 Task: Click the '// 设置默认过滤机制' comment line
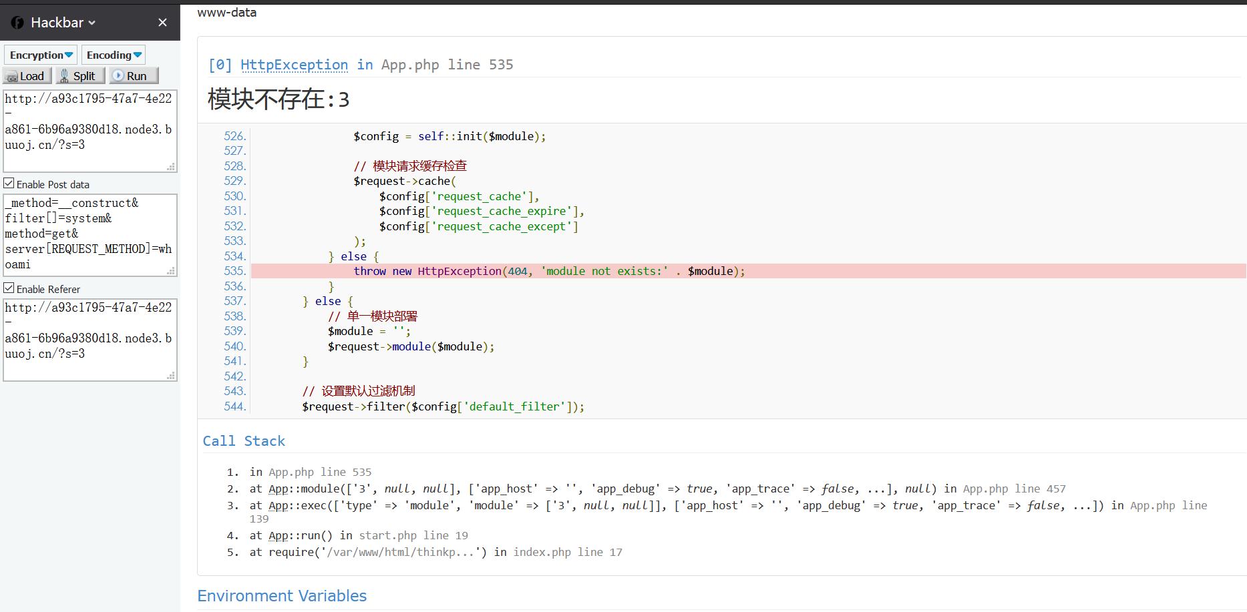coord(359,391)
